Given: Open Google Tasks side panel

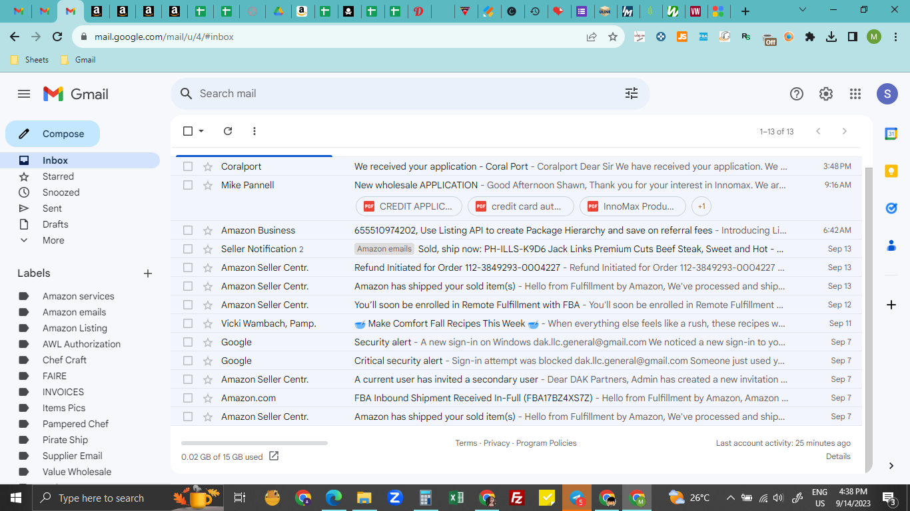Looking at the screenshot, I should 891,208.
